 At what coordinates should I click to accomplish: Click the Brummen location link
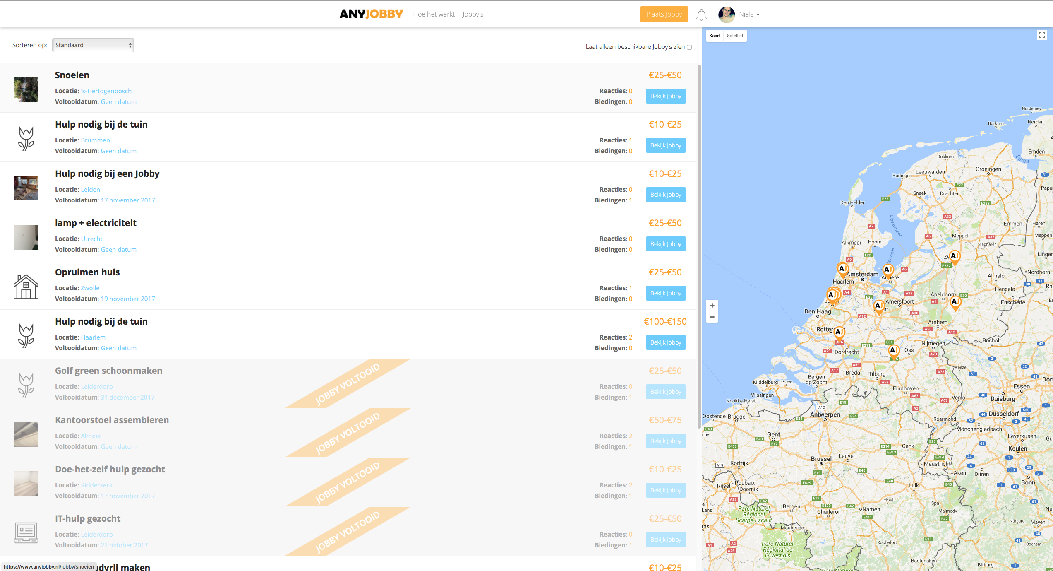pyautogui.click(x=95, y=140)
